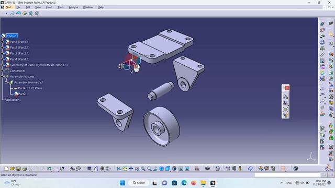This screenshot has width=335, height=188.
Task: Open the Analyze menu
Action: [73, 7]
